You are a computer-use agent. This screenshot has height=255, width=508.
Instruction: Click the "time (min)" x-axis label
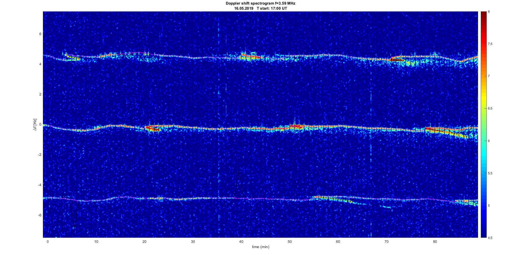[261, 247]
